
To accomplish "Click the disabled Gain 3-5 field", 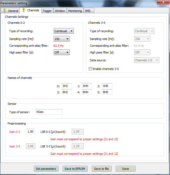I will [30, 146].
